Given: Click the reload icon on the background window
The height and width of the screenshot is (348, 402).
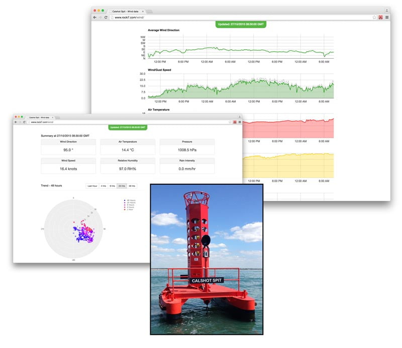Looking at the screenshot, I should (x=106, y=18).
